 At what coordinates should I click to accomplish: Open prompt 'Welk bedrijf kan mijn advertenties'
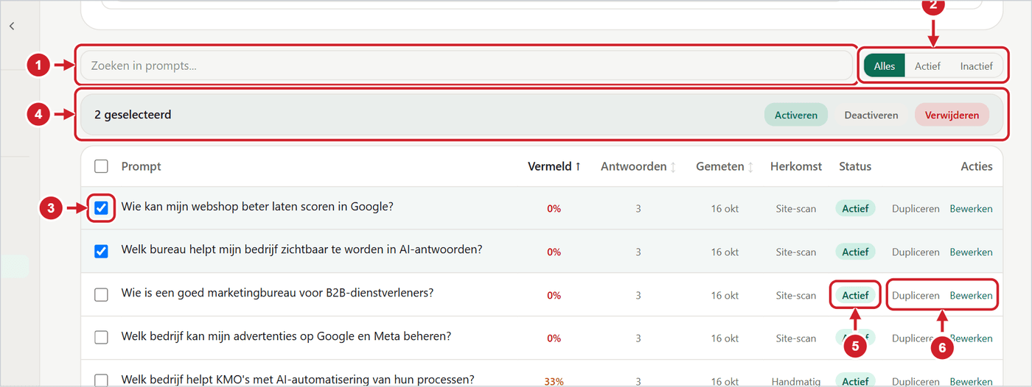(286, 336)
